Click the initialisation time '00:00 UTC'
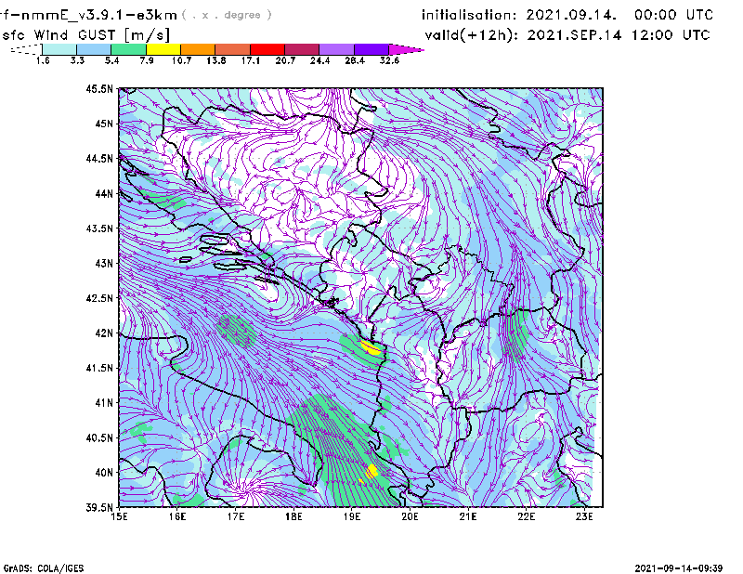 (674, 15)
